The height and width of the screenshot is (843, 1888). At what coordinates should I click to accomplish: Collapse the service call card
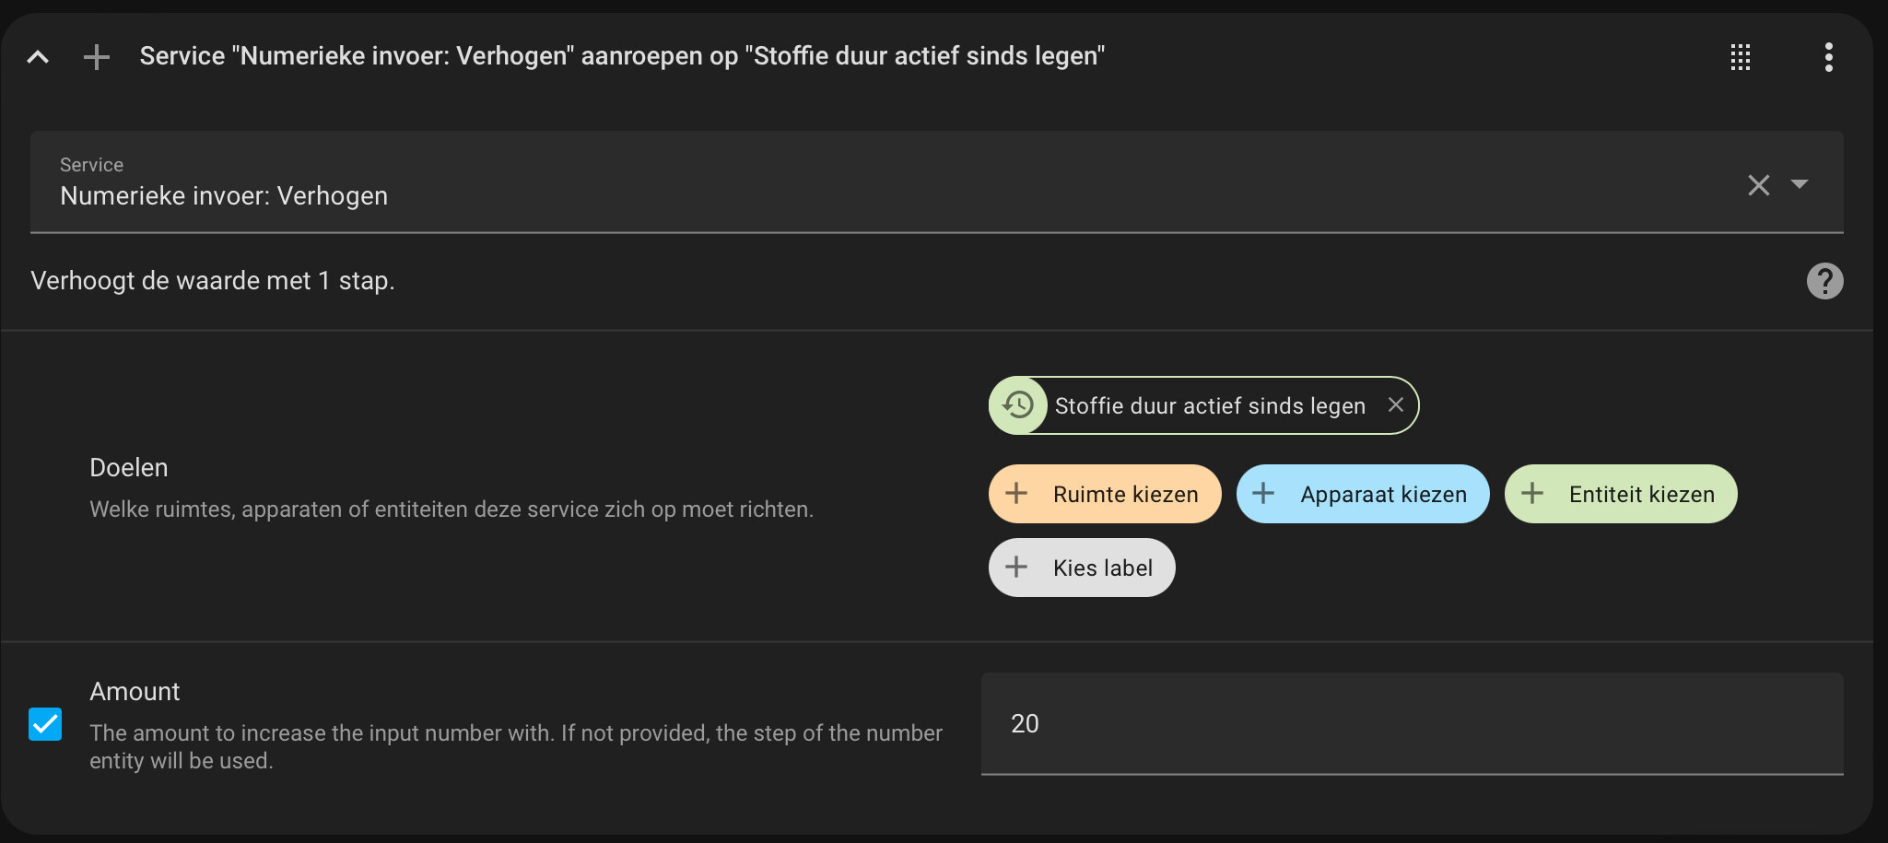[x=39, y=56]
